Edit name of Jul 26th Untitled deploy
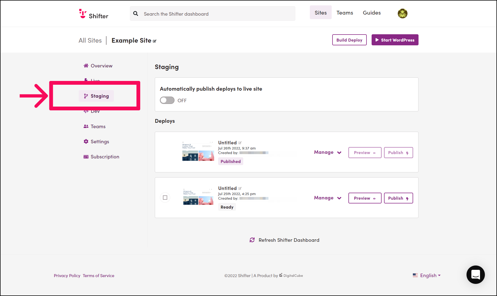Viewport: 497px width, 296px height. [240, 143]
